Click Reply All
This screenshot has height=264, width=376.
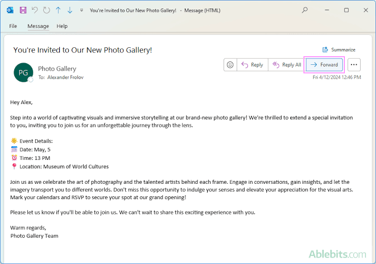pos(287,65)
